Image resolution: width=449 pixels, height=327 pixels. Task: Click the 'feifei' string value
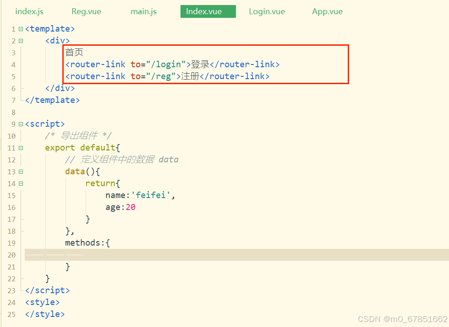tap(151, 195)
